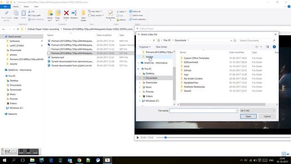Go up one level in dialog
Viewport: 291px width, 164px height.
pyautogui.click(x=154, y=41)
